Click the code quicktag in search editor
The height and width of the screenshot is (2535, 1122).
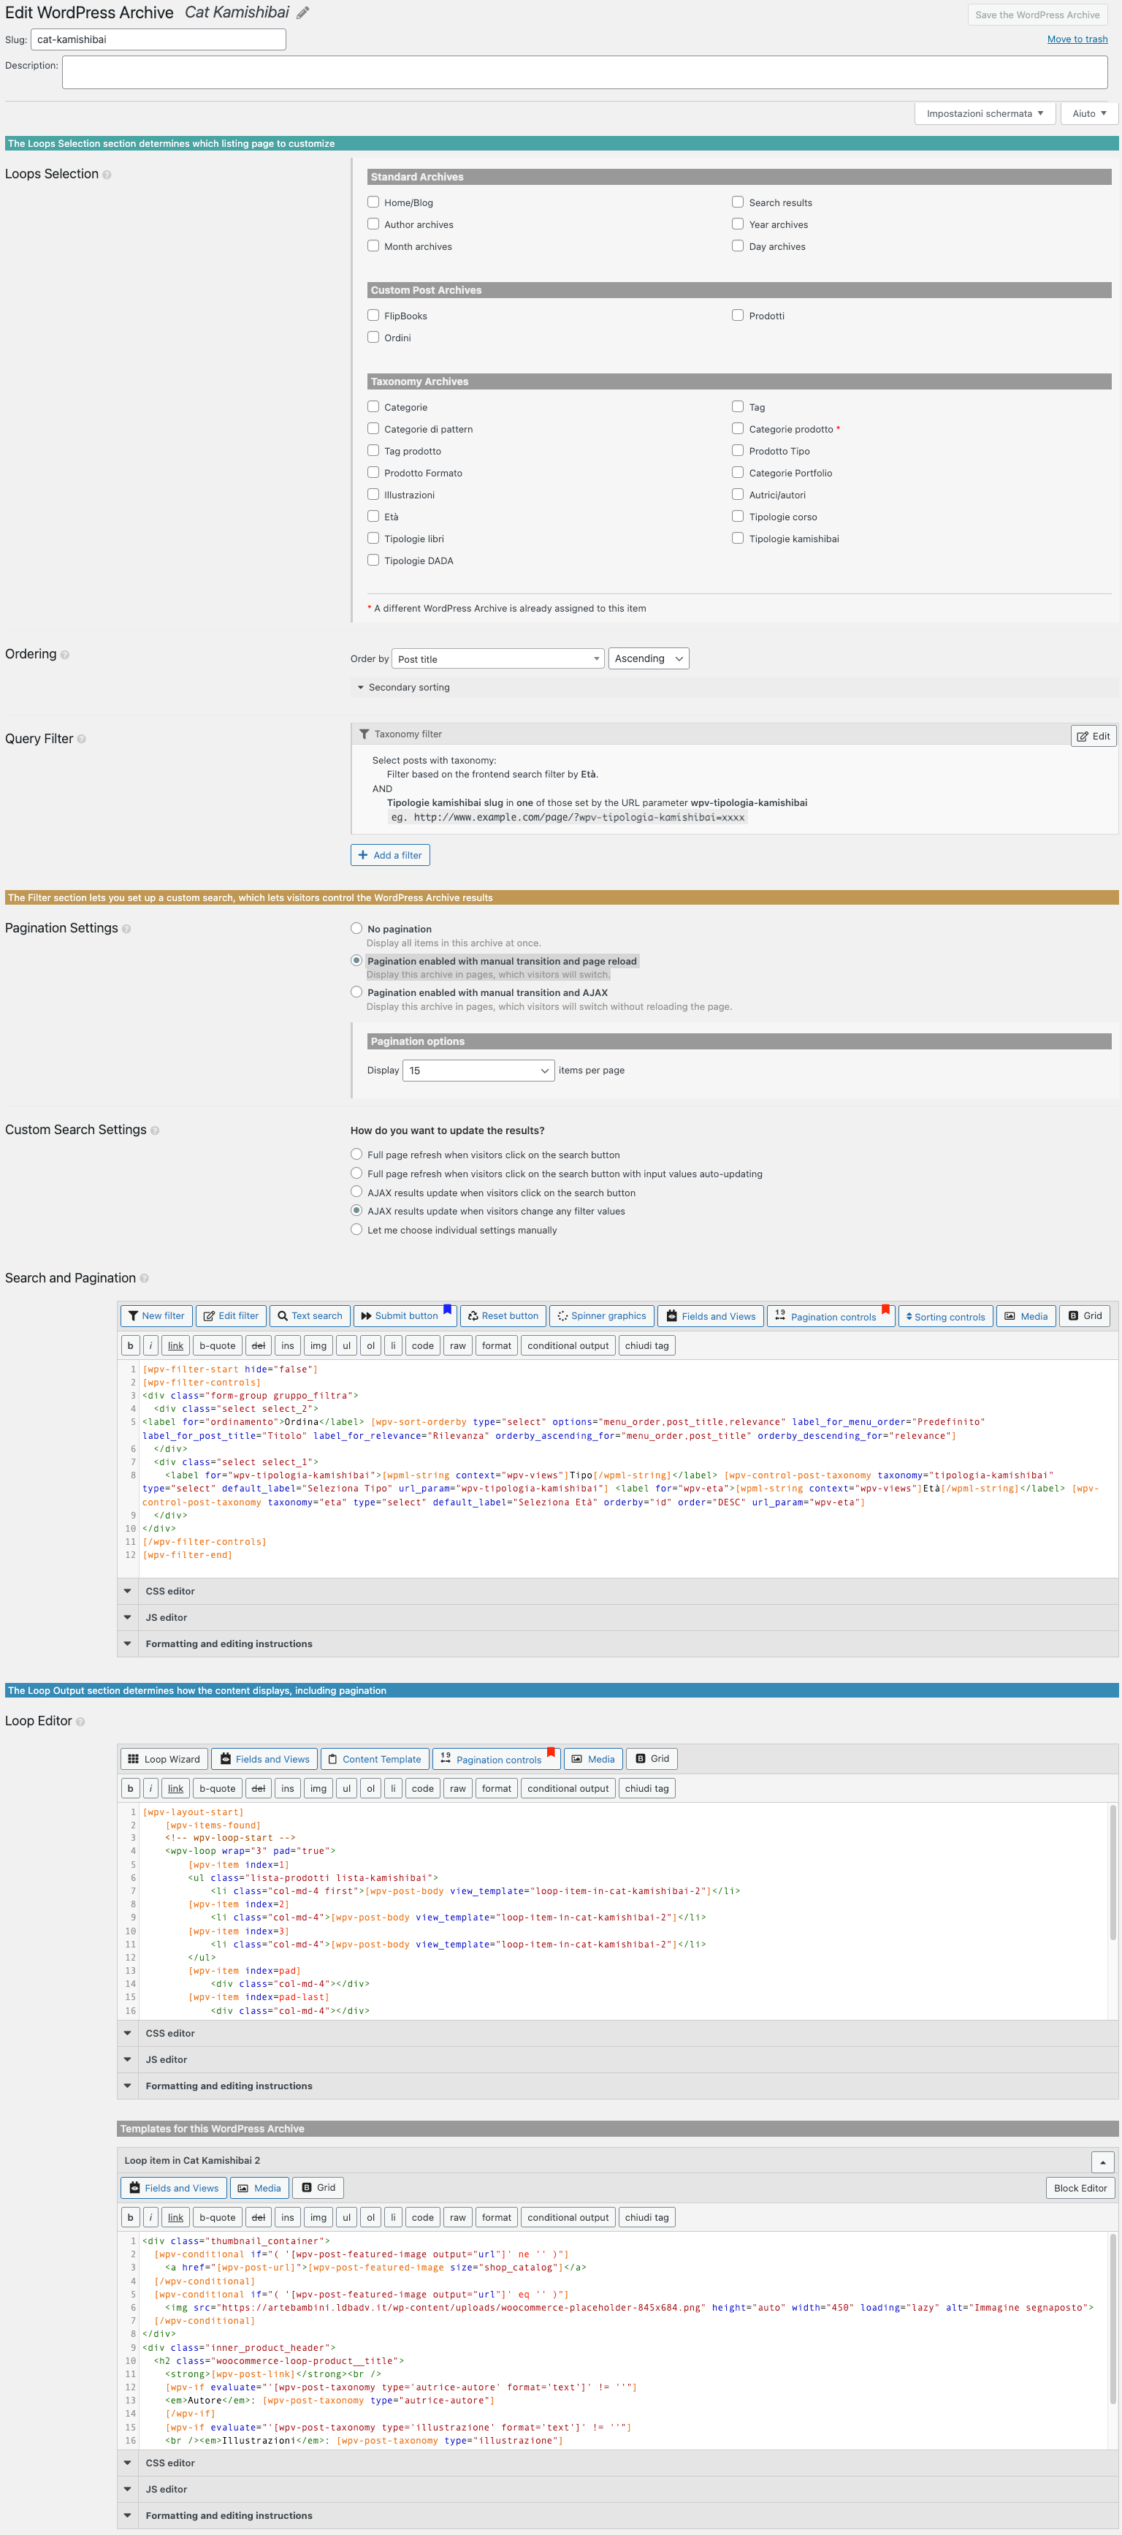tap(422, 1345)
